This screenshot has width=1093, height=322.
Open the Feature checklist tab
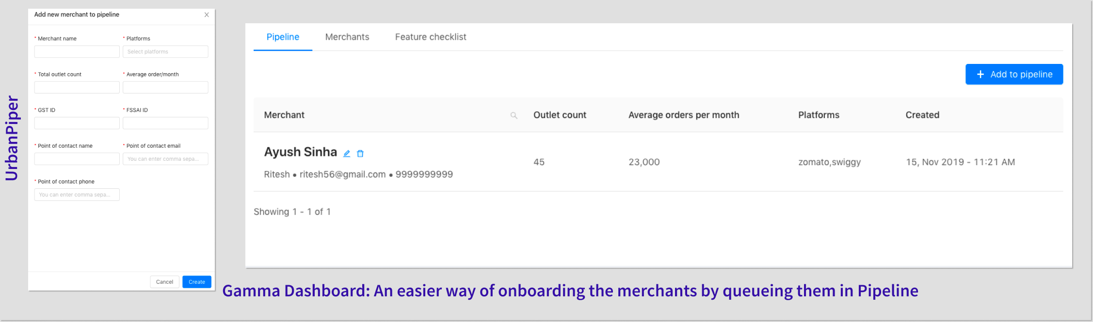click(431, 37)
